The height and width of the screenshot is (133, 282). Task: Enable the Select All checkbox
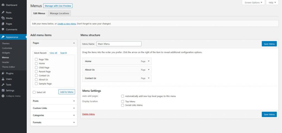tap(34, 92)
